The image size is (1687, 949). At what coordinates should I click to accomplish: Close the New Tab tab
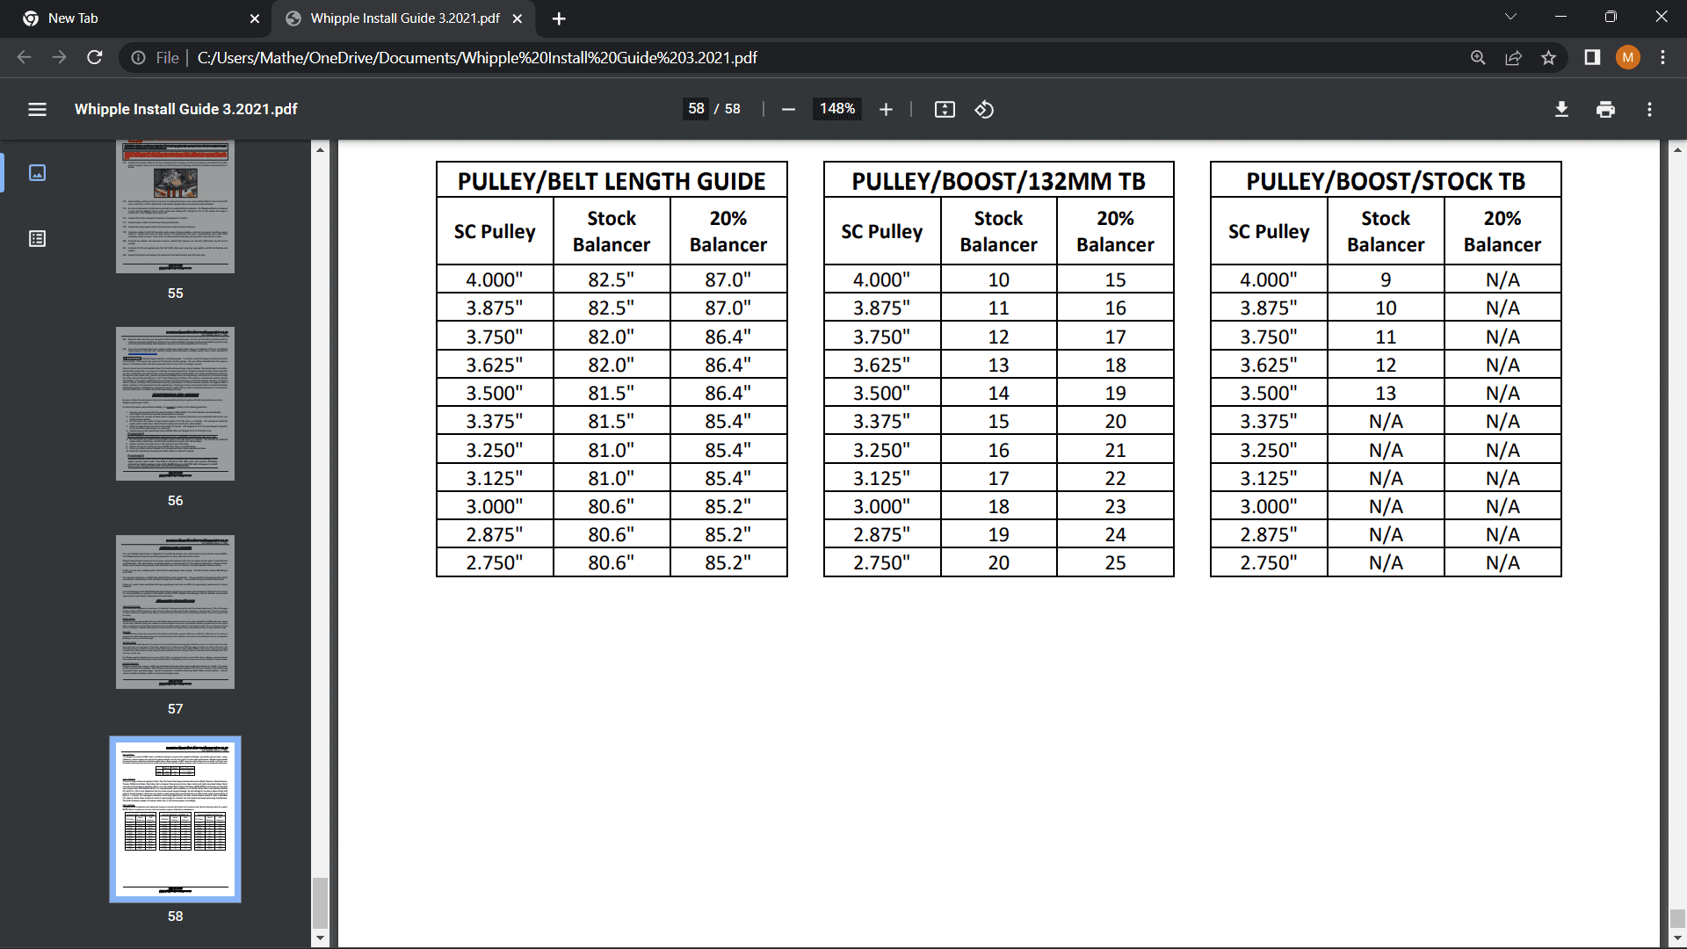coord(255,18)
